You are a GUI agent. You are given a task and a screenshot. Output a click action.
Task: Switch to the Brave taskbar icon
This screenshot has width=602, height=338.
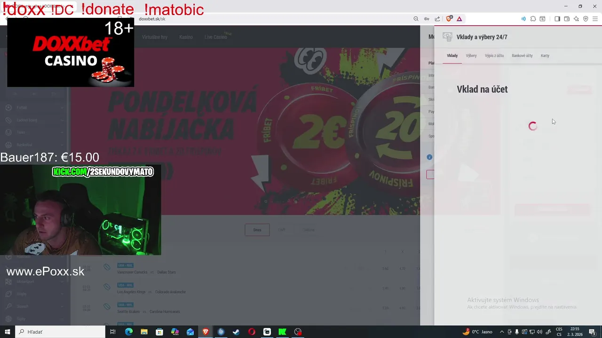pyautogui.click(x=206, y=332)
